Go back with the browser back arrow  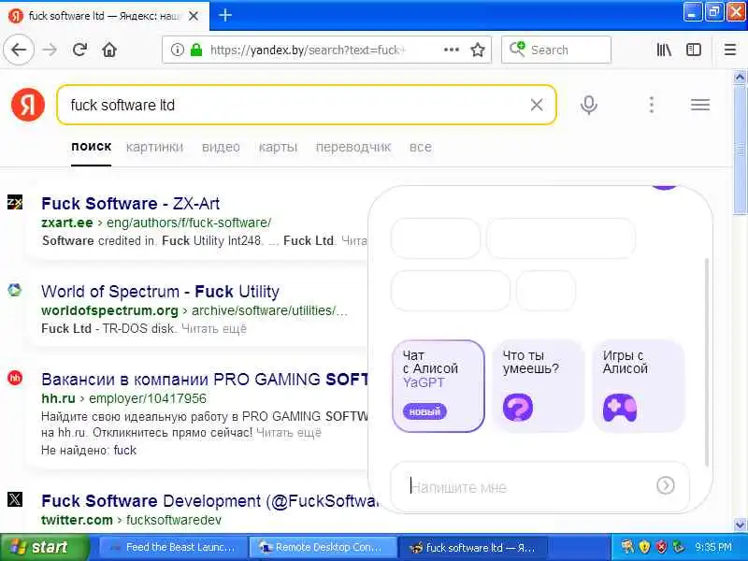[19, 50]
